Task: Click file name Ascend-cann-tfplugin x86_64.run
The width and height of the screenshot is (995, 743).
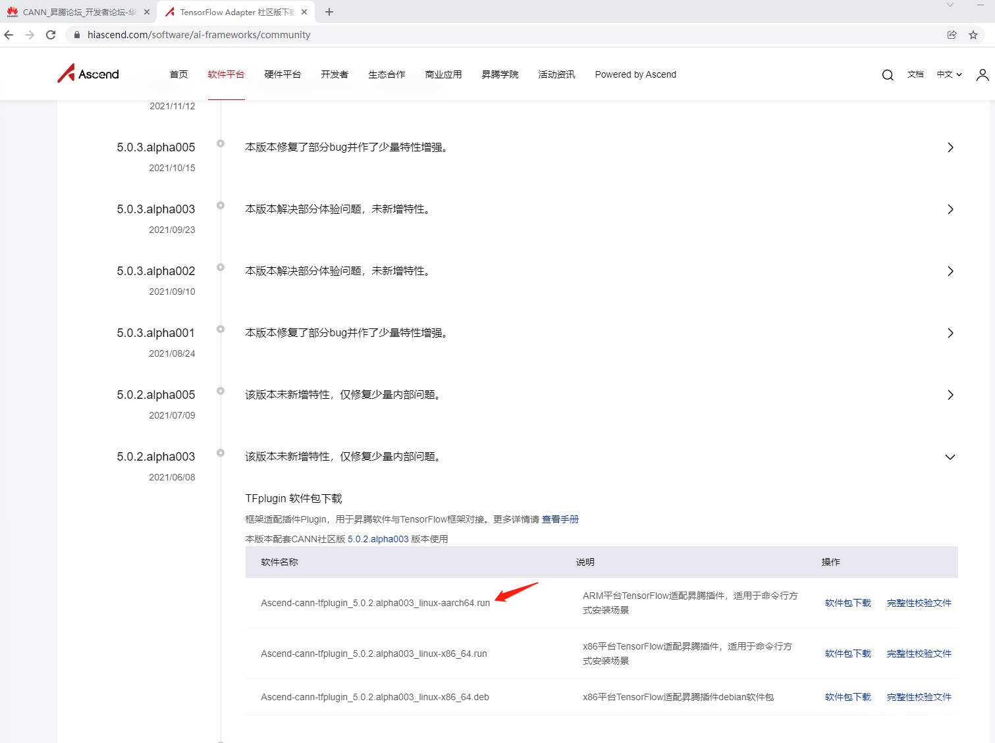Action: pos(374,653)
